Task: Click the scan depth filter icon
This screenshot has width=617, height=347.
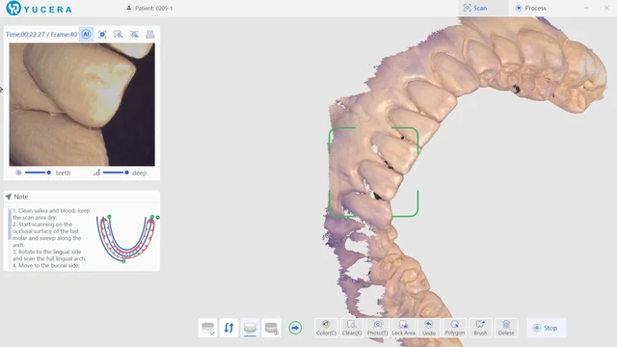Action: pos(134,35)
